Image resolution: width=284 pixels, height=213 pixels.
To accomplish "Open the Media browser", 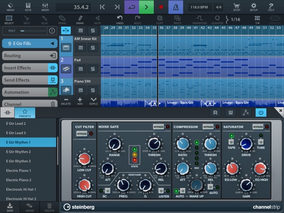I will 11,7.
